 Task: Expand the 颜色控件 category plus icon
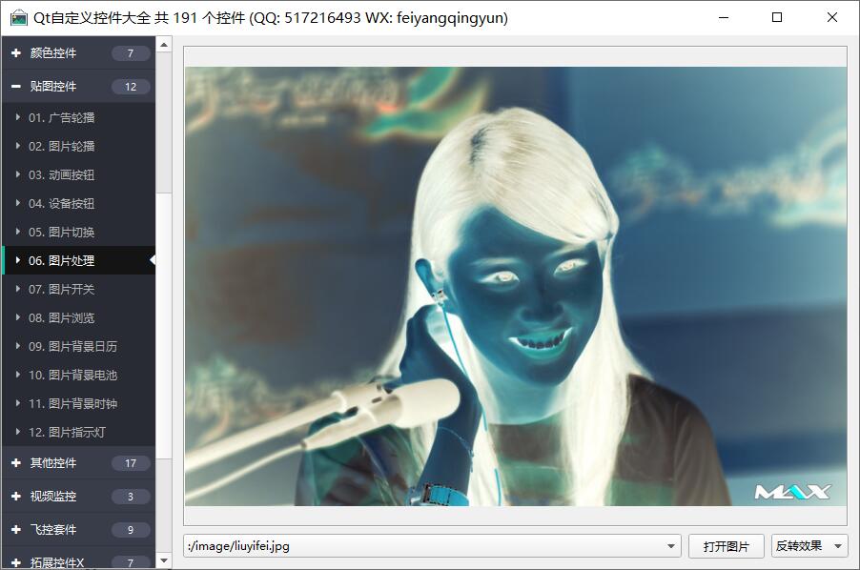tap(16, 53)
